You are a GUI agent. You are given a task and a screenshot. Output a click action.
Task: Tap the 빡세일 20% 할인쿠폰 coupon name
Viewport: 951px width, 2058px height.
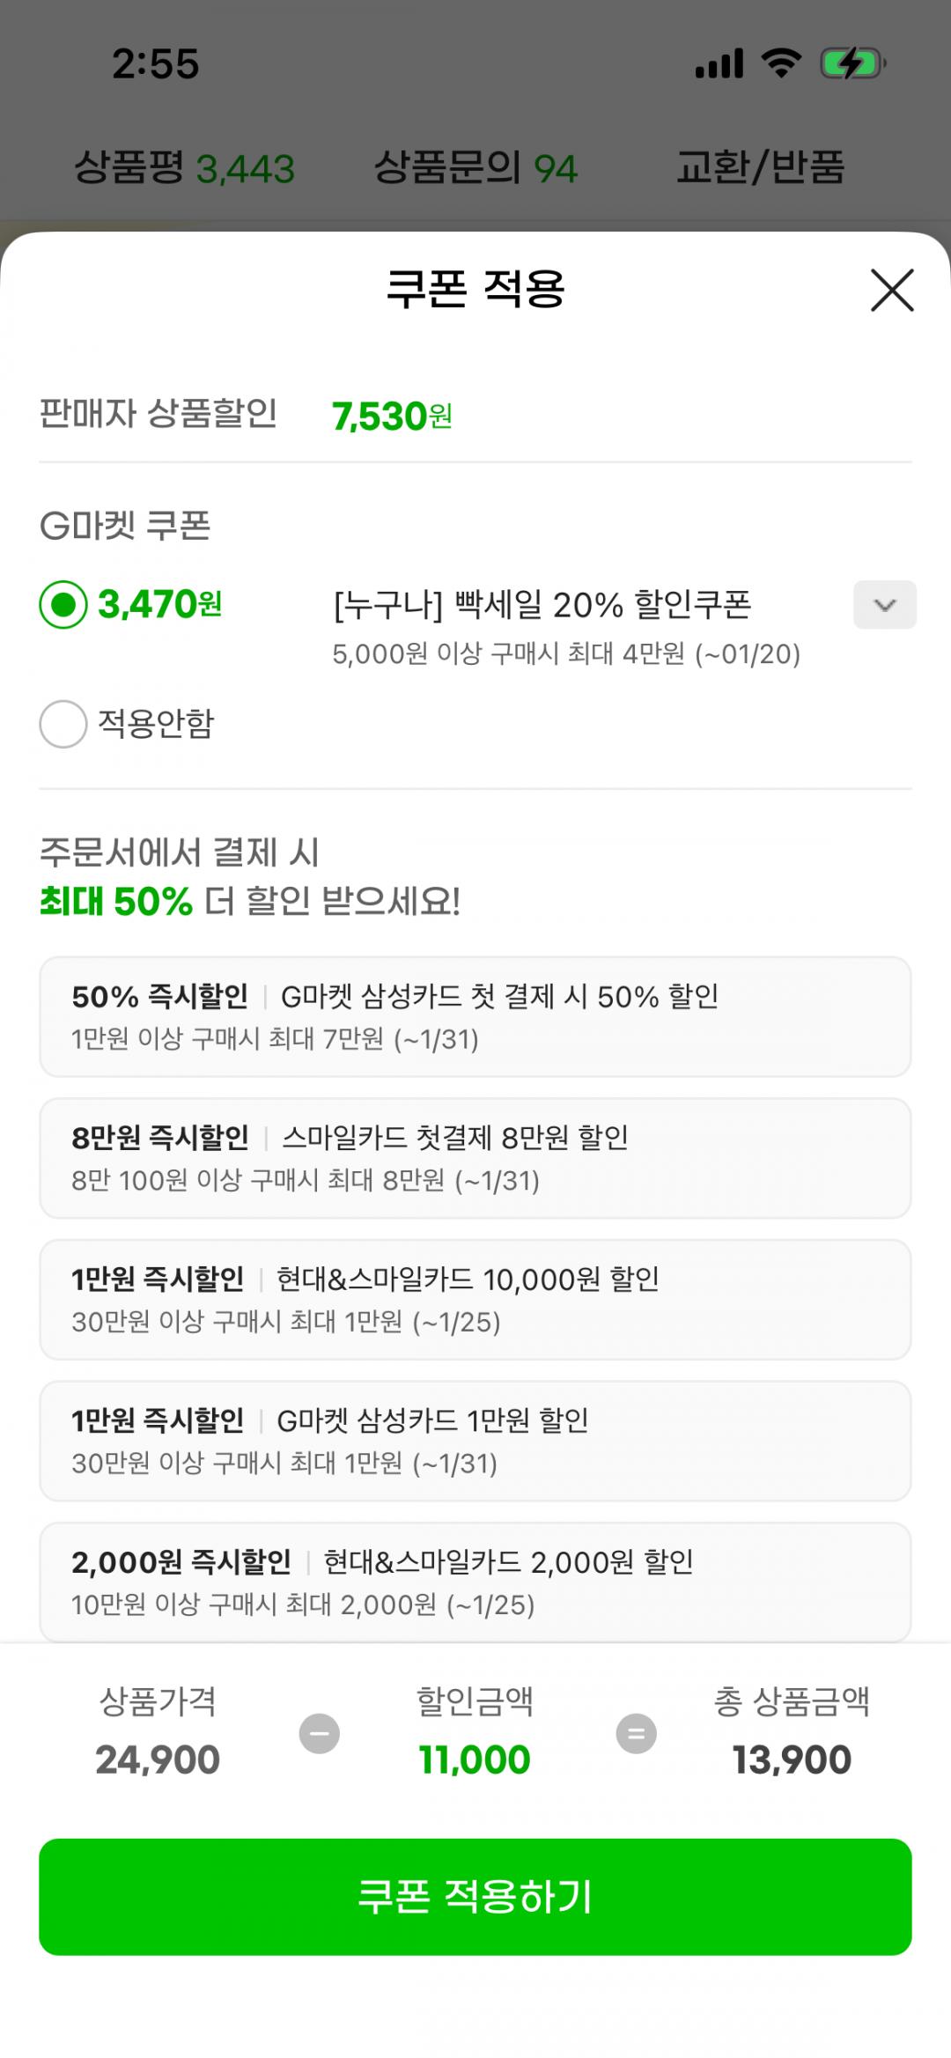[x=542, y=605]
